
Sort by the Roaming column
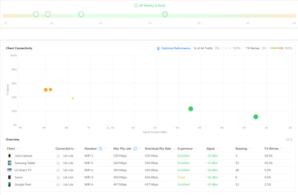pos(250,148)
